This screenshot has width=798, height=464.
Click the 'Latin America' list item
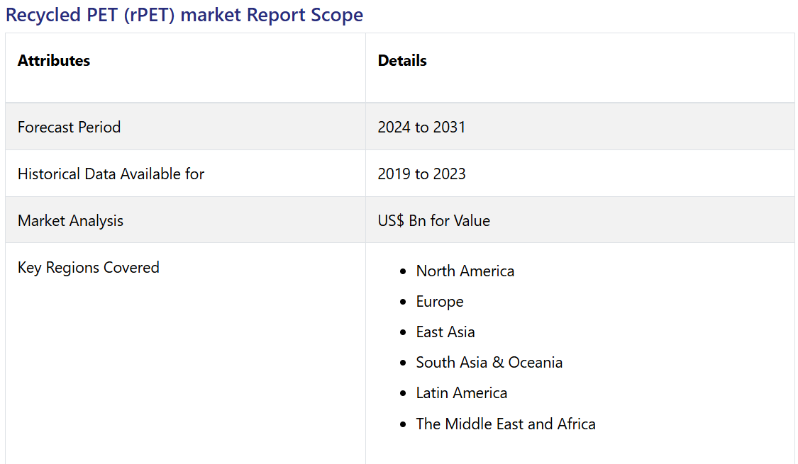click(462, 393)
